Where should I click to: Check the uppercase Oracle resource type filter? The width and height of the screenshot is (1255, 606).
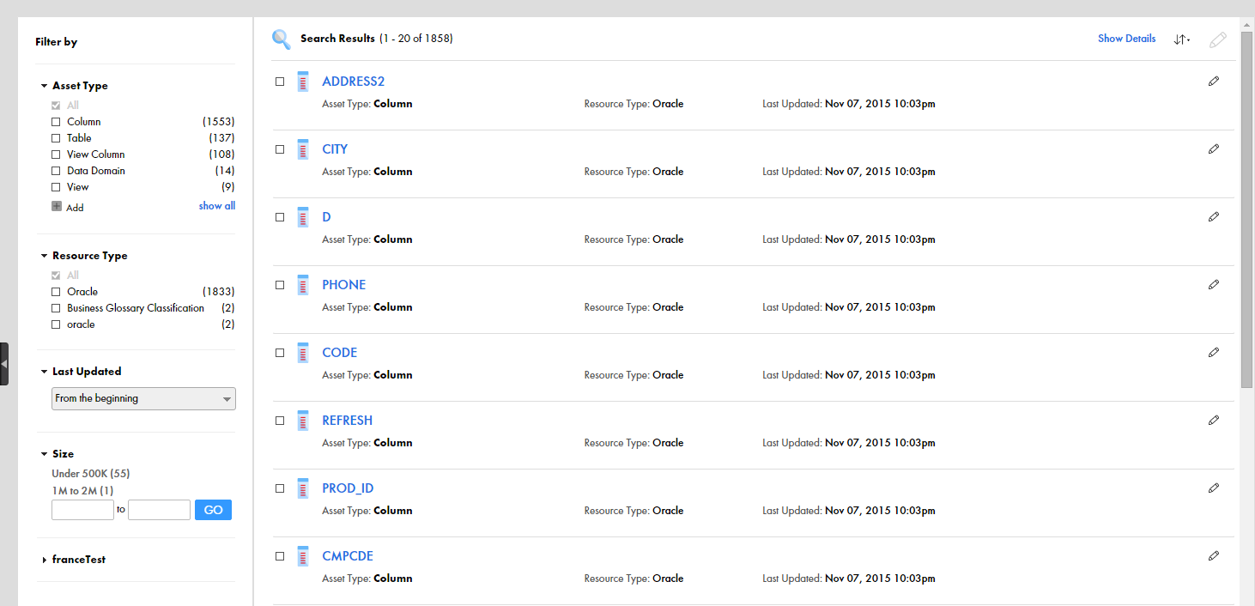(56, 292)
